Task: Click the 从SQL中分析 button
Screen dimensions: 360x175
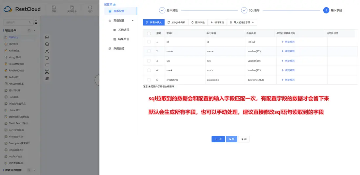Action: (176, 23)
